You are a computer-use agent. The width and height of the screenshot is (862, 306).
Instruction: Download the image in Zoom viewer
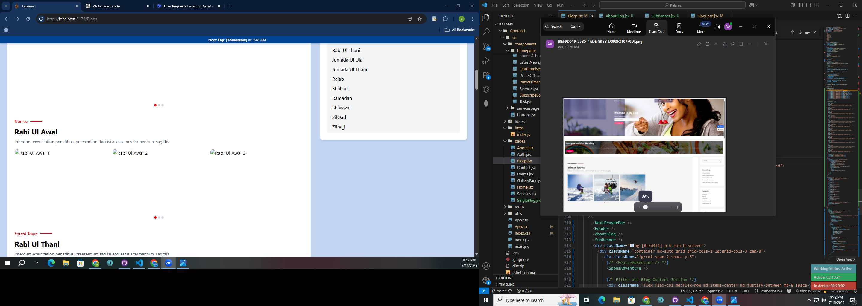click(x=716, y=44)
